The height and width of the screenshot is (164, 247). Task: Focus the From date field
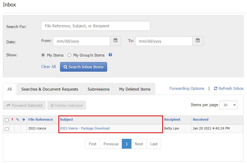[81, 41]
